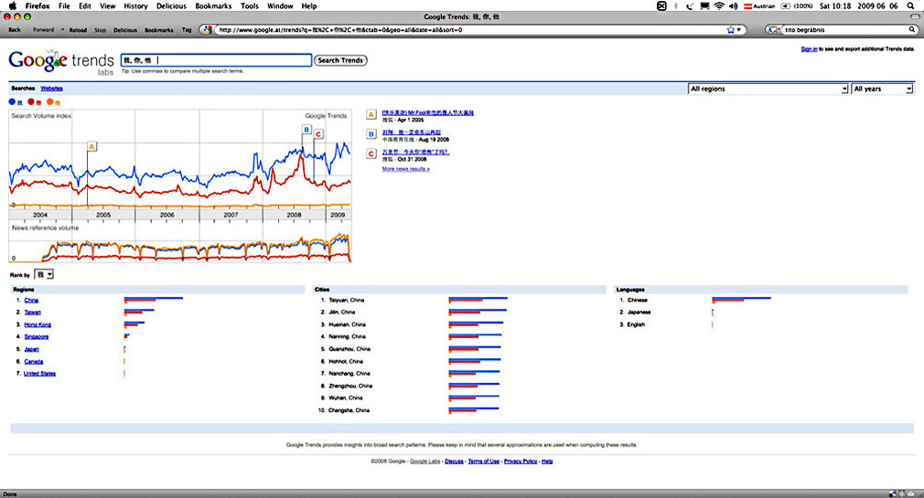Click the display icon in menu bar
Viewport: 924px width, 498px height.
coord(704,5)
